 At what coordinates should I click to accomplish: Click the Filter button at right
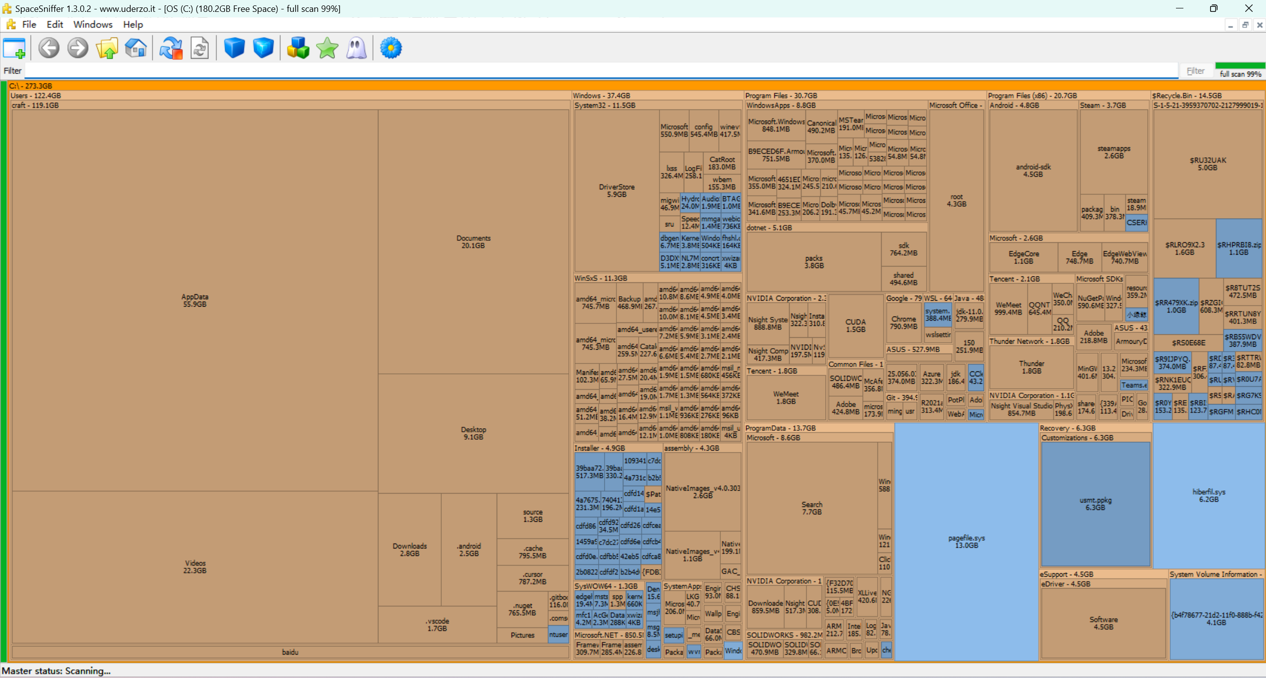(1195, 71)
